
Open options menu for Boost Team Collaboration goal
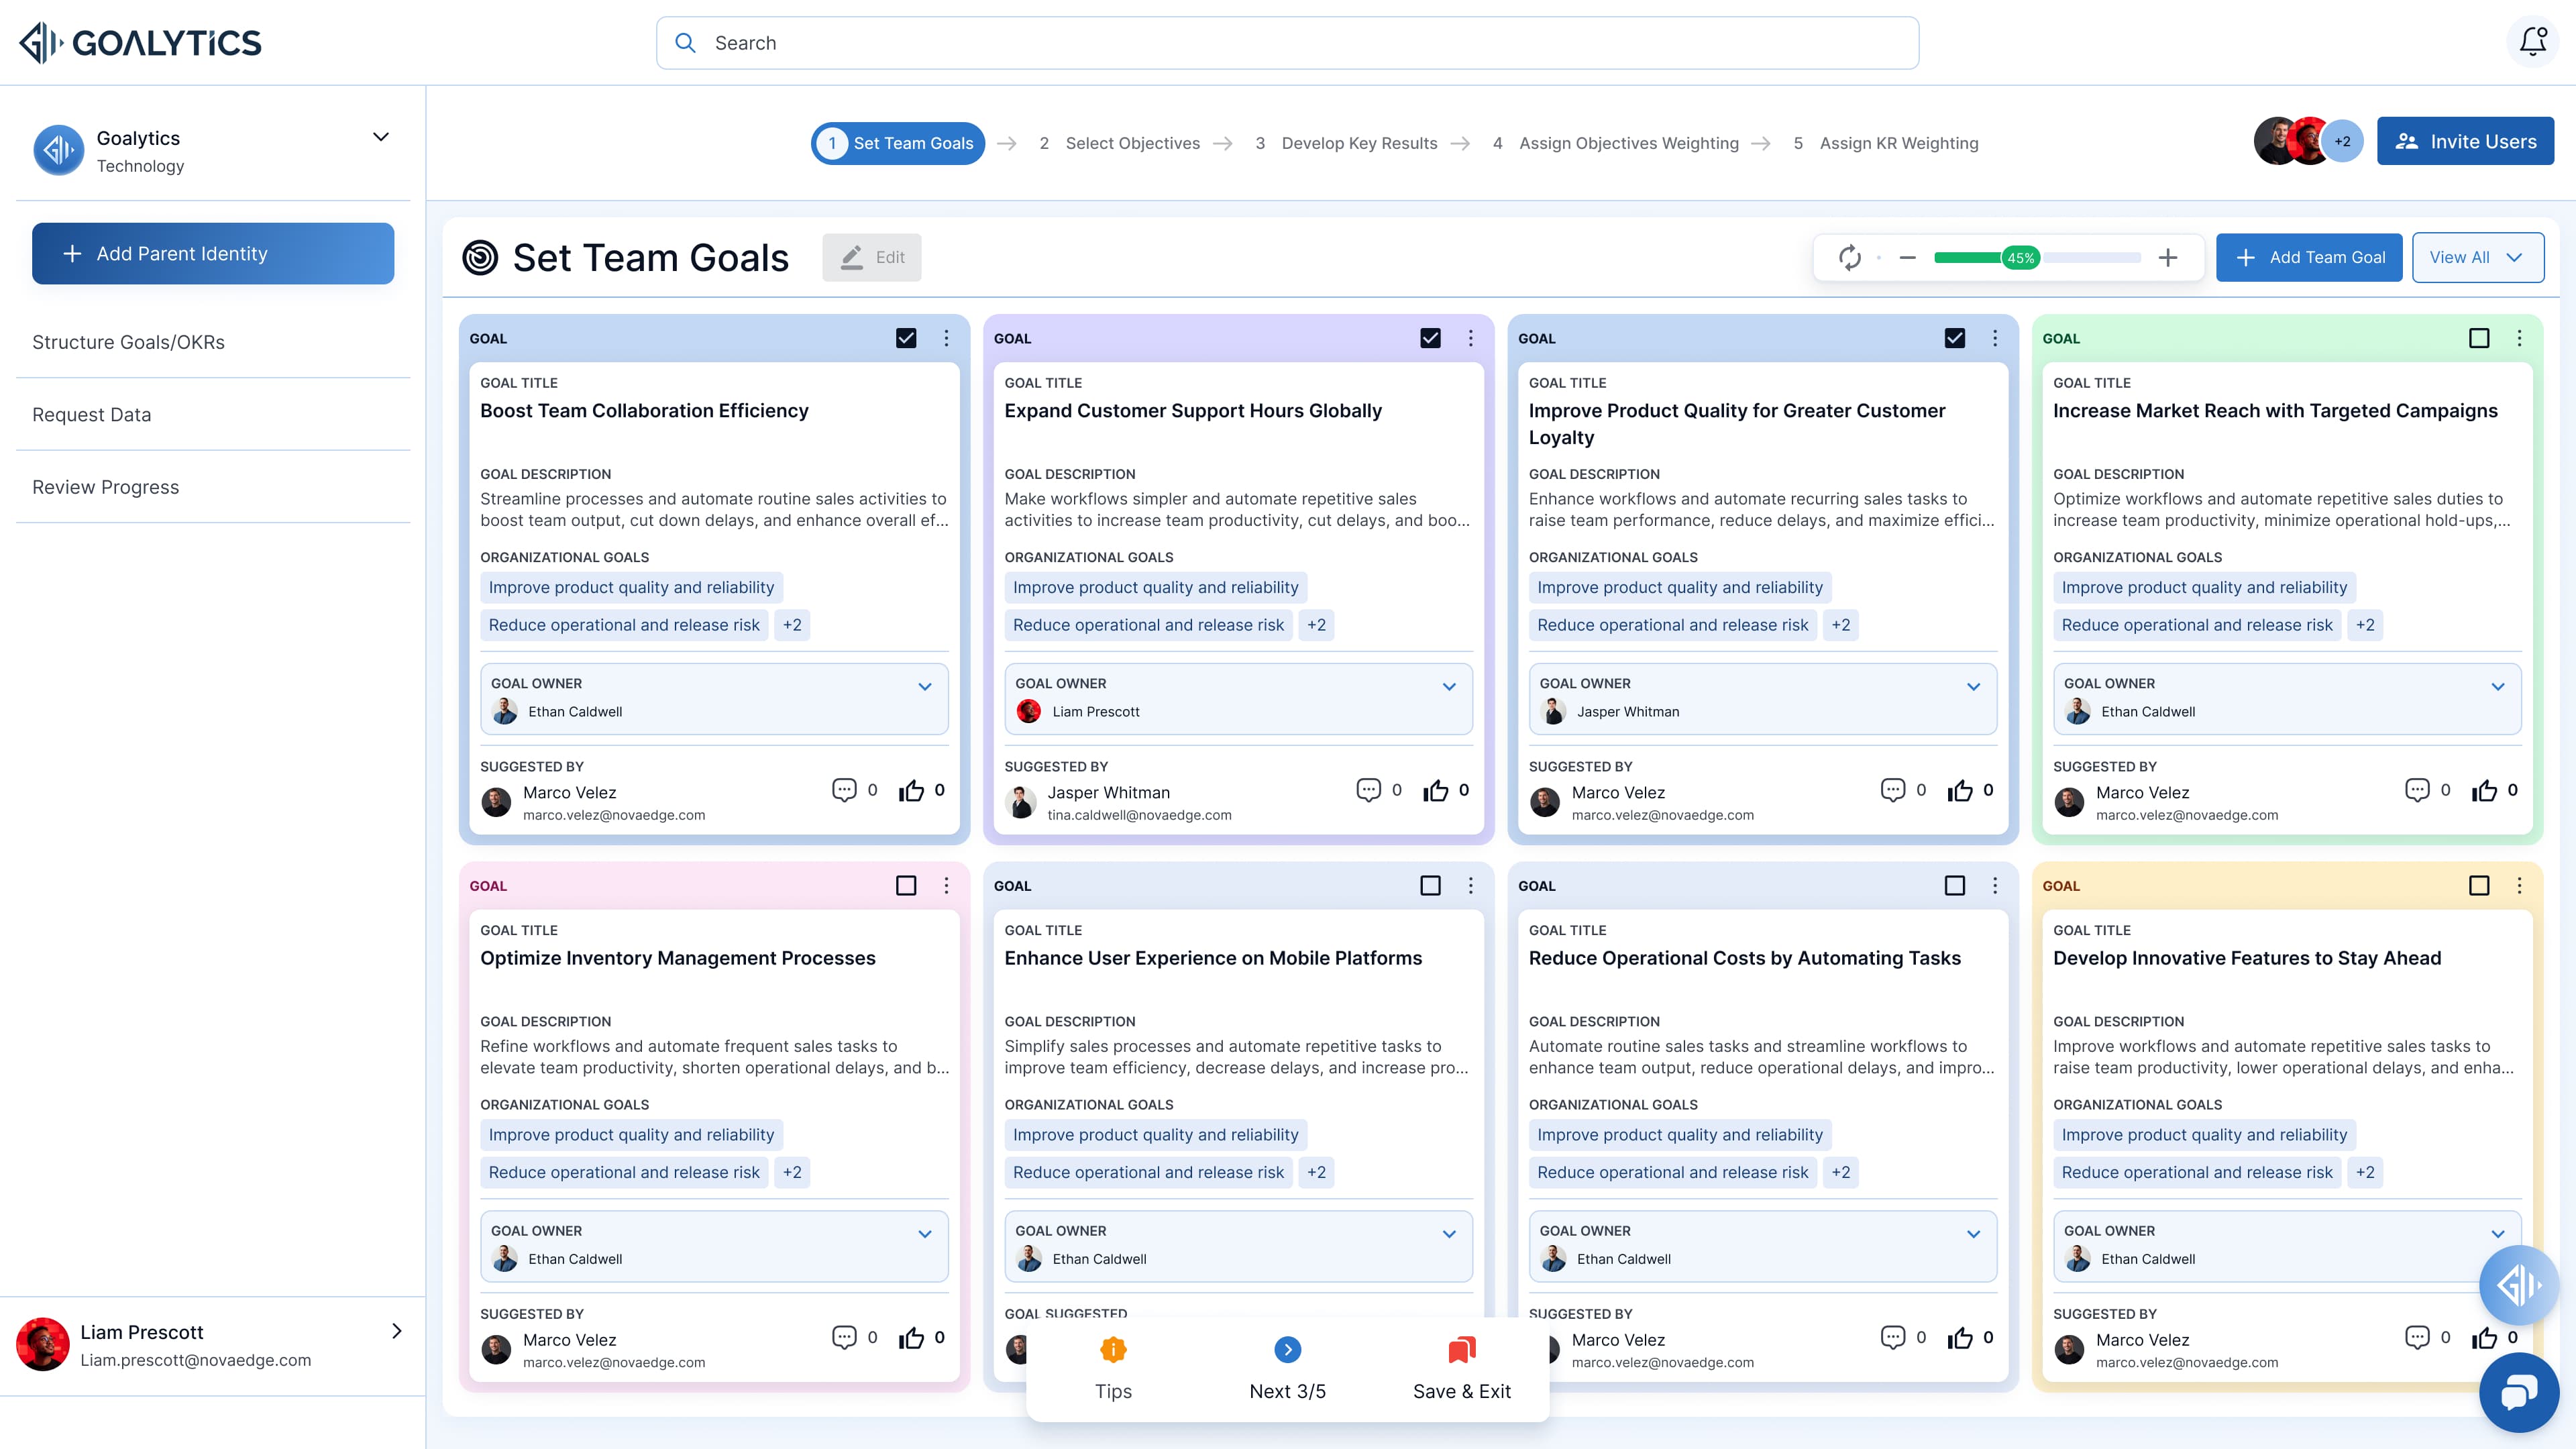coord(946,338)
